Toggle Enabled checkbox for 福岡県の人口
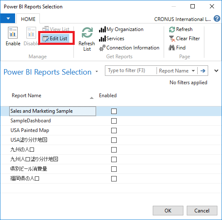The width and height of the screenshot is (222, 220). coord(114,179)
